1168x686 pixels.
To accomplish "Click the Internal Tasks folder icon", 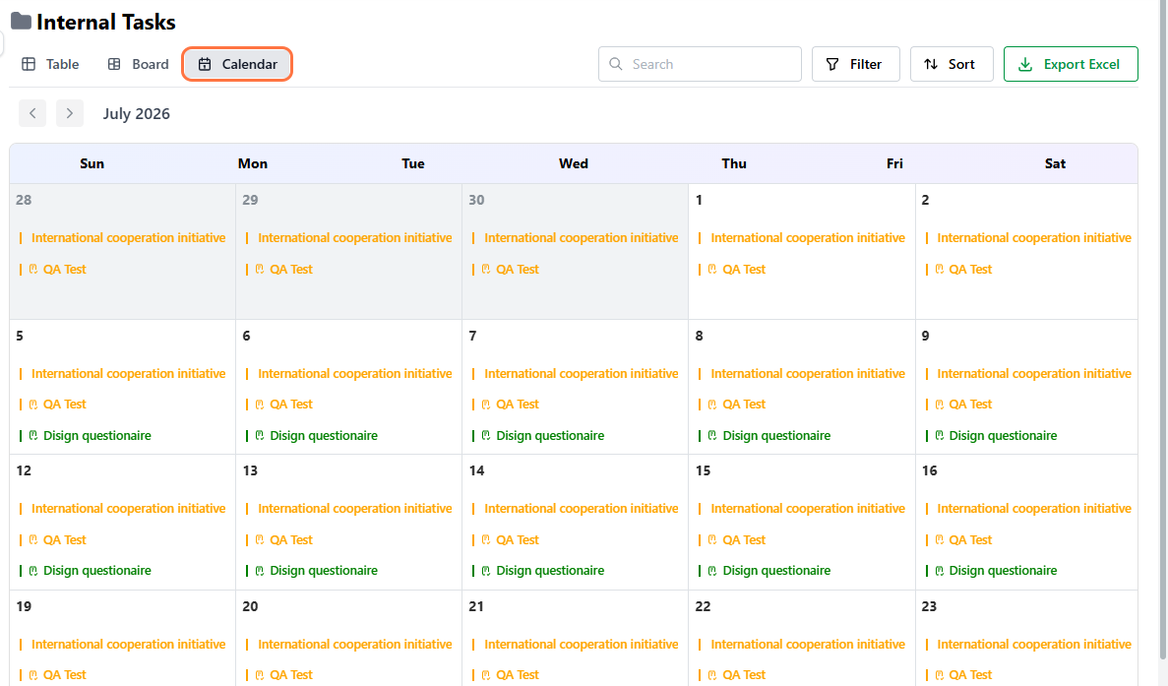I will (21, 22).
